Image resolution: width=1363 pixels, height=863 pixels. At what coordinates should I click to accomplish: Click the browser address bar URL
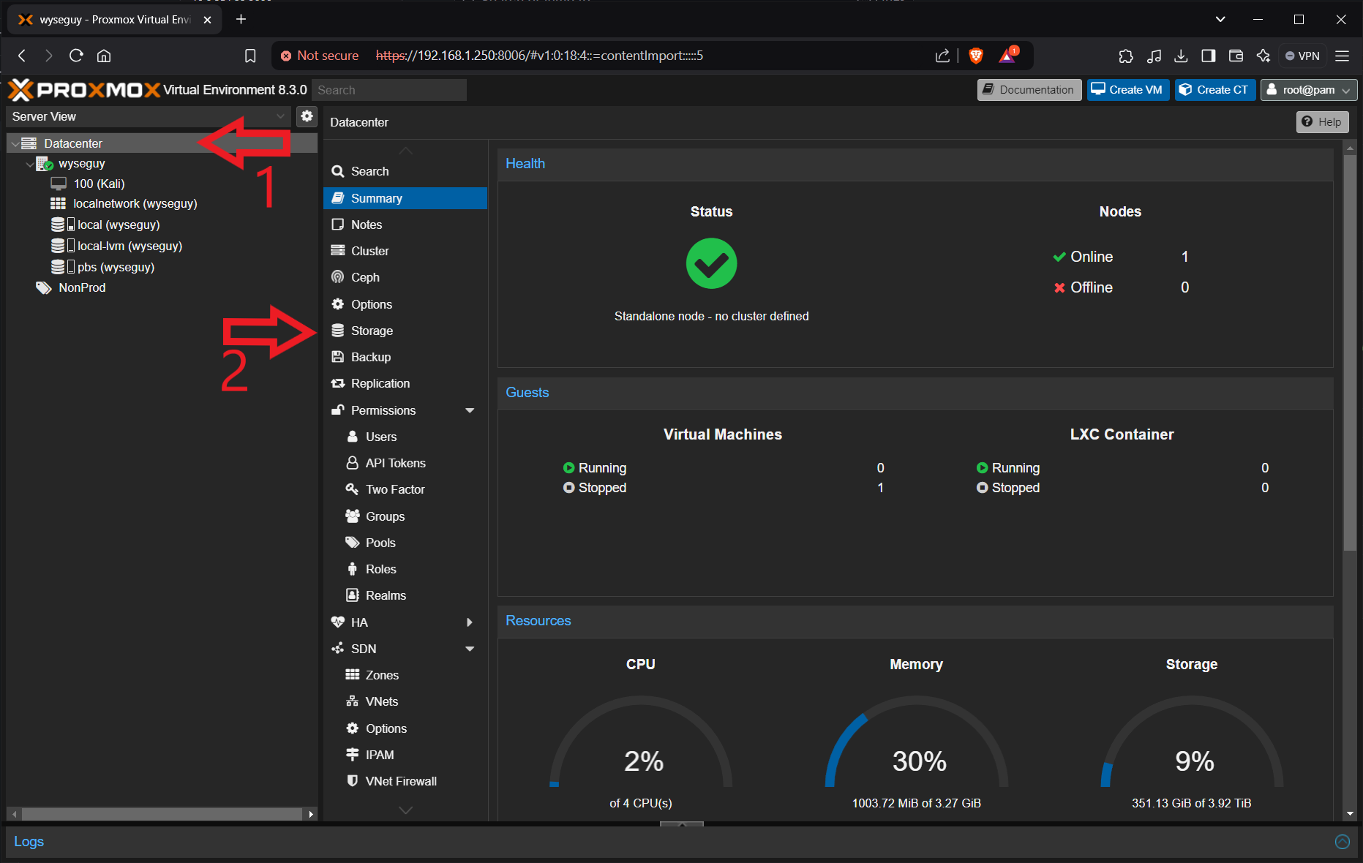[539, 56]
